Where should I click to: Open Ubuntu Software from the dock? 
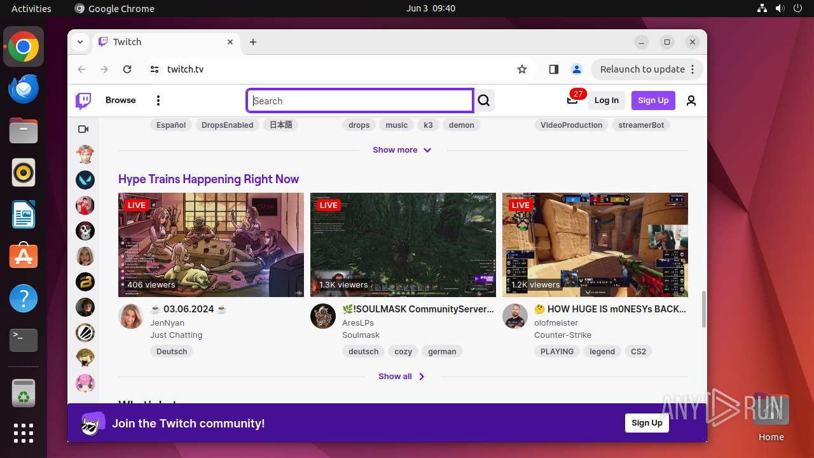[24, 256]
